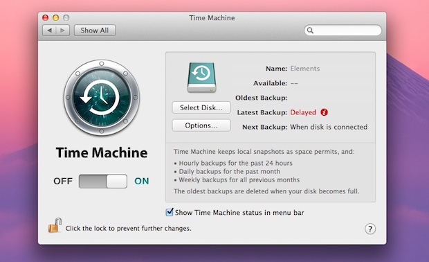
Task: Click the large Time Machine clock icon
Action: [x=102, y=98]
